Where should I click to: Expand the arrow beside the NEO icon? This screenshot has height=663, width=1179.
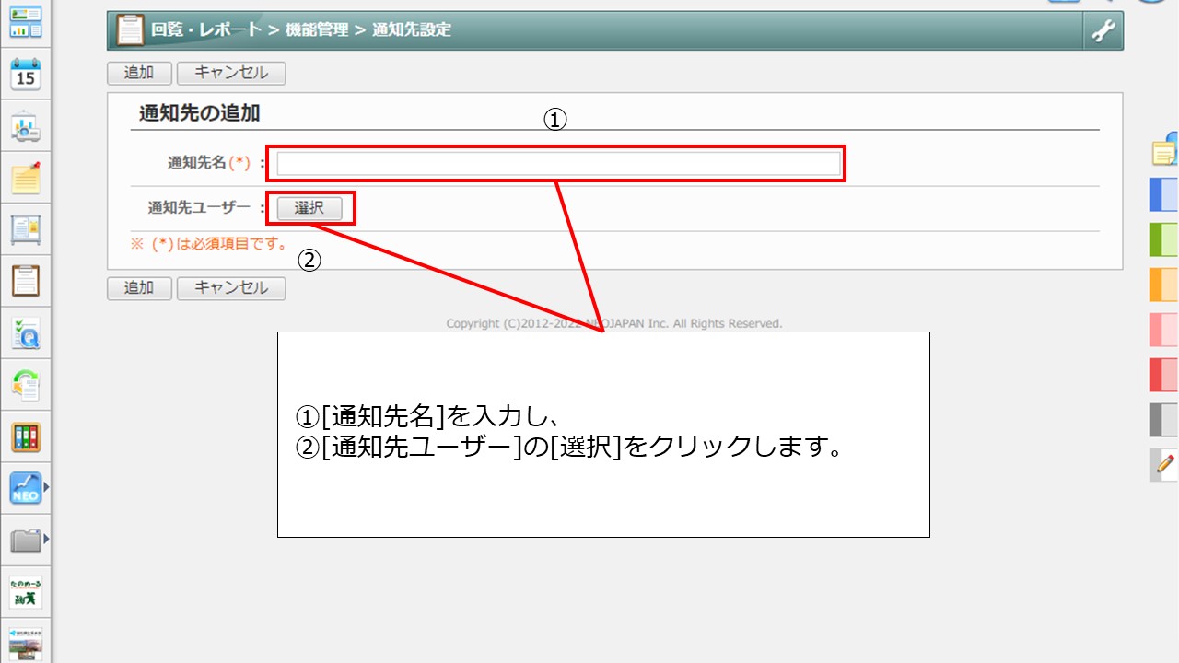pyautogui.click(x=46, y=487)
